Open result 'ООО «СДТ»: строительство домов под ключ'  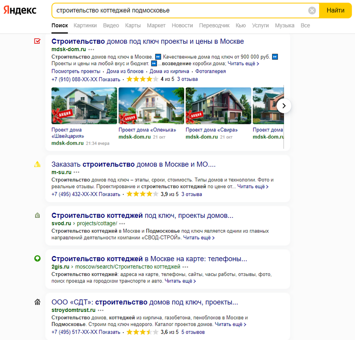145,302
